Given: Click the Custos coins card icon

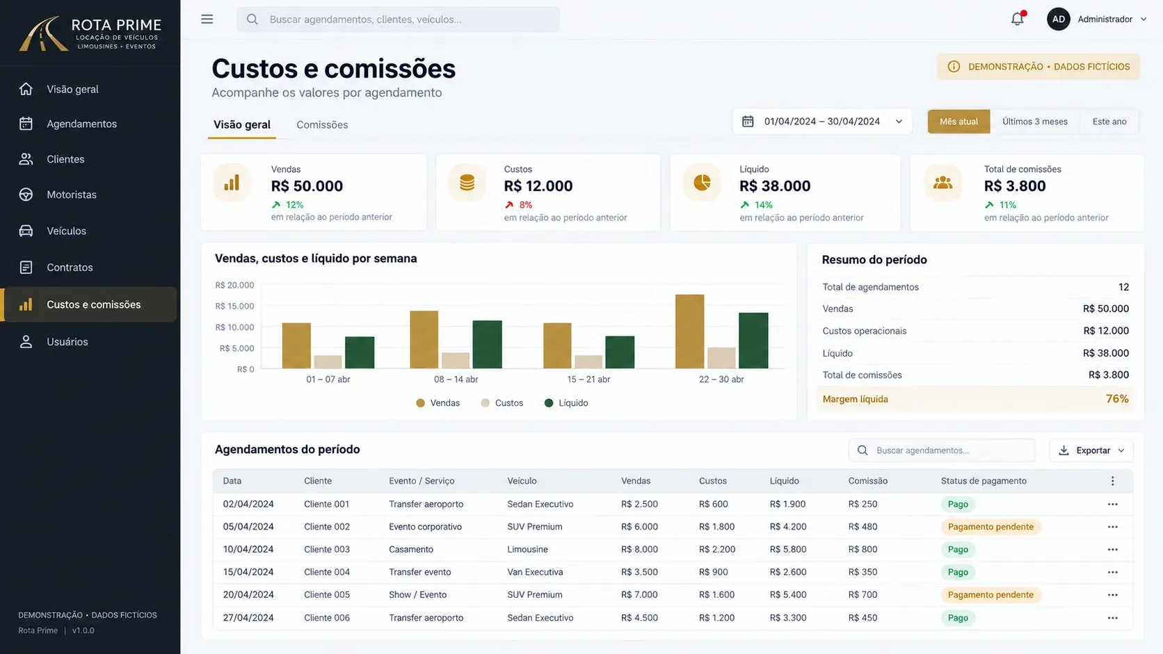Looking at the screenshot, I should 467,183.
